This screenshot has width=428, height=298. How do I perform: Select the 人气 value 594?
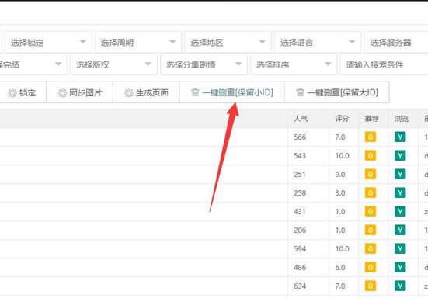coord(300,249)
